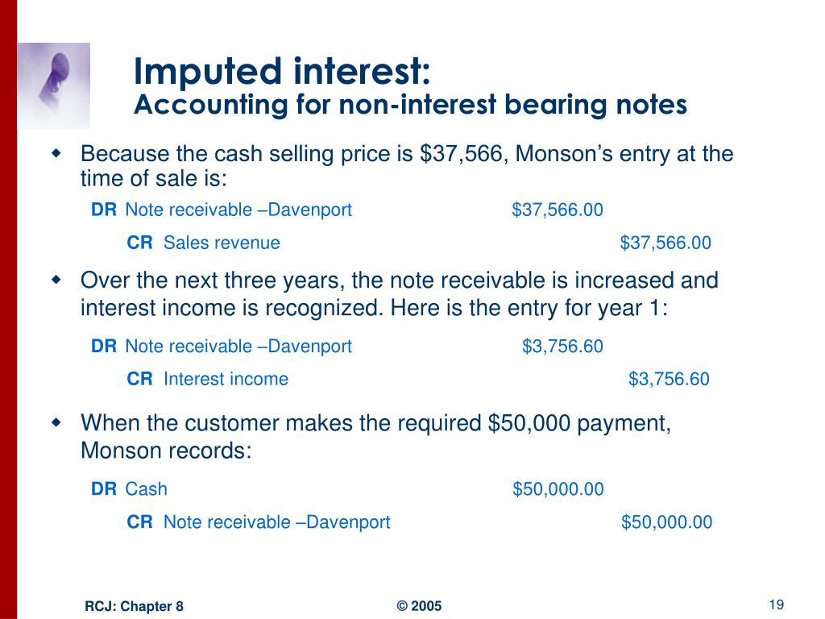The width and height of the screenshot is (825, 619).
Task: Click the debit amount $37,566.00
Action: pyautogui.click(x=558, y=210)
